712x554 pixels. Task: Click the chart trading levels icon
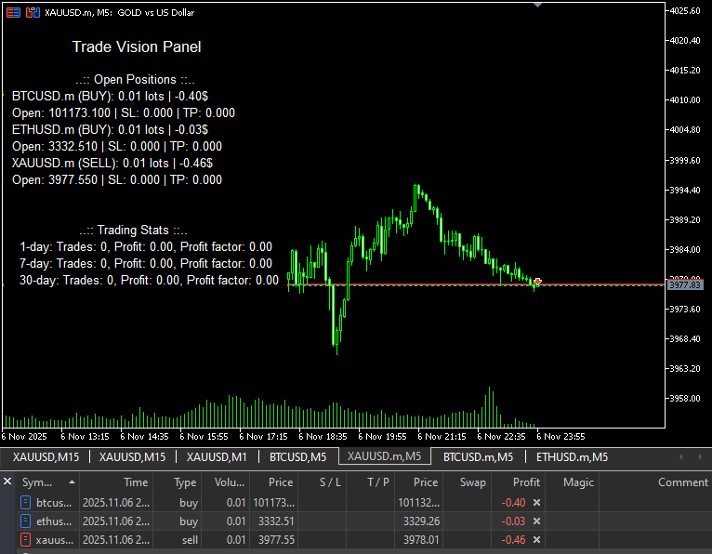tap(33, 13)
